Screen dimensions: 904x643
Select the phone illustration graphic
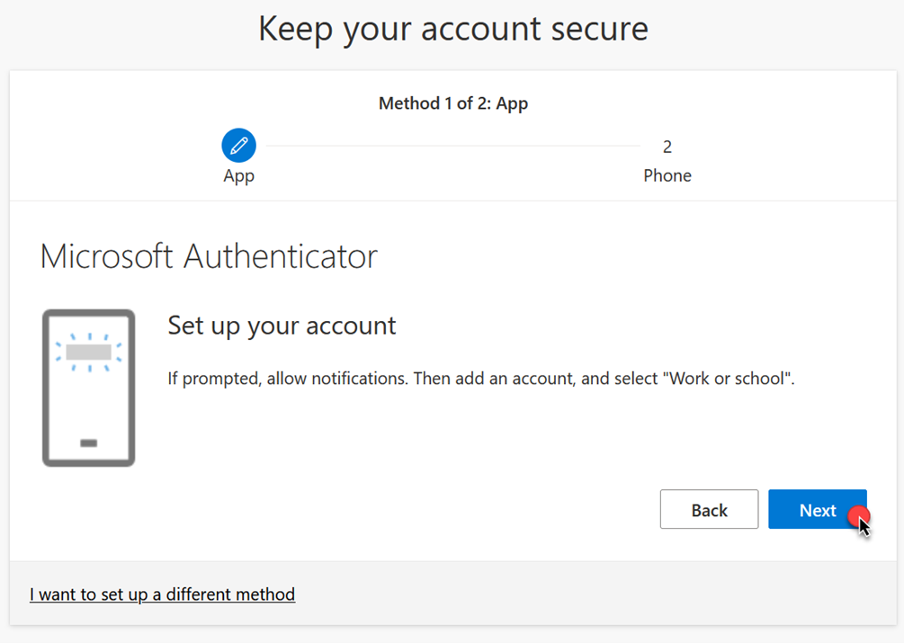click(88, 387)
